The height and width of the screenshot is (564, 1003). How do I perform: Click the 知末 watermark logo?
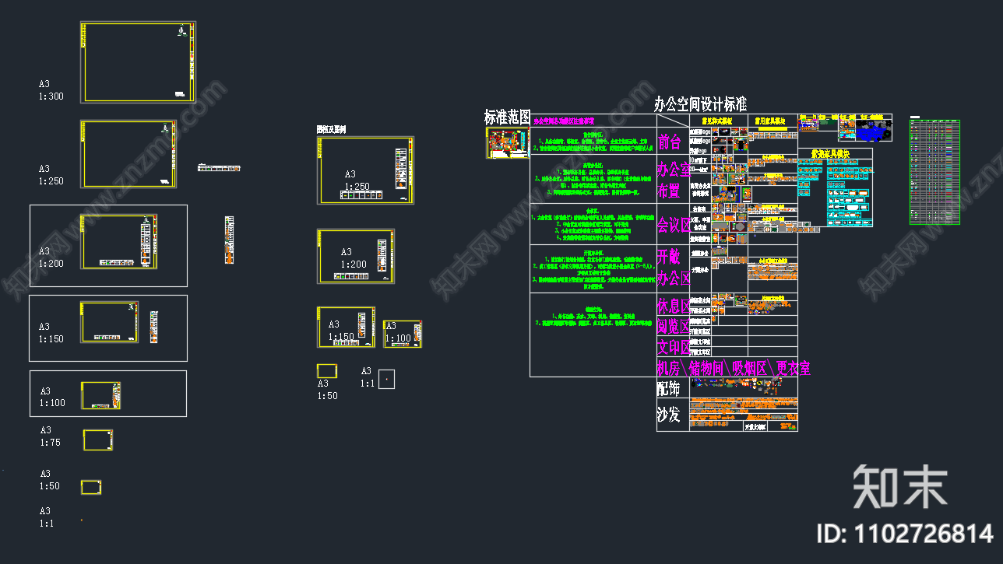pos(899,486)
